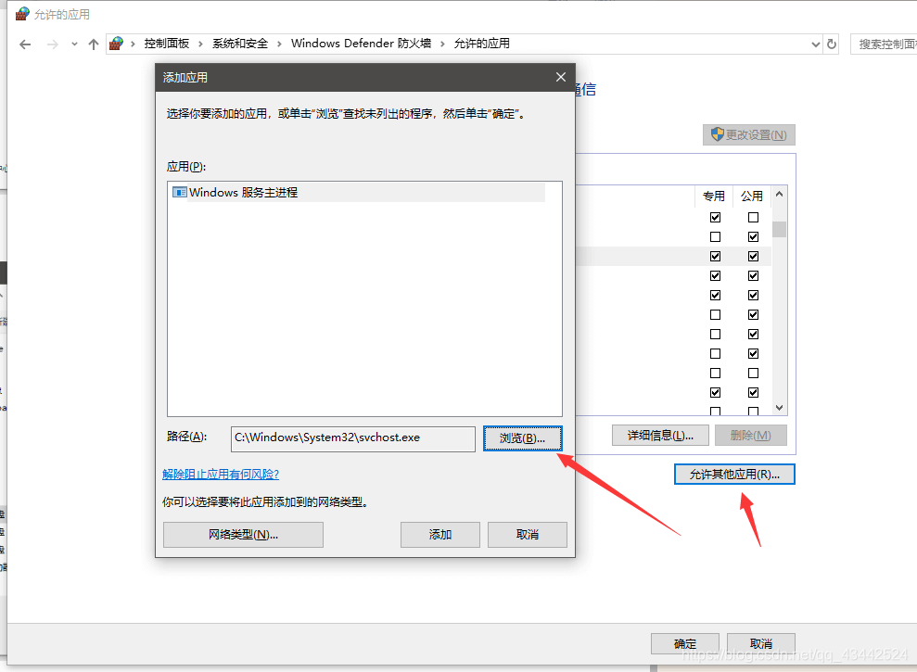Toggle the topmost 公用 checkbox
The height and width of the screenshot is (672, 917).
(x=753, y=218)
